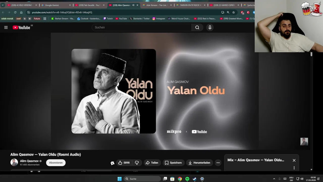The image size is (323, 182).
Task: Navigate forward in the browser
Action: (9, 12)
